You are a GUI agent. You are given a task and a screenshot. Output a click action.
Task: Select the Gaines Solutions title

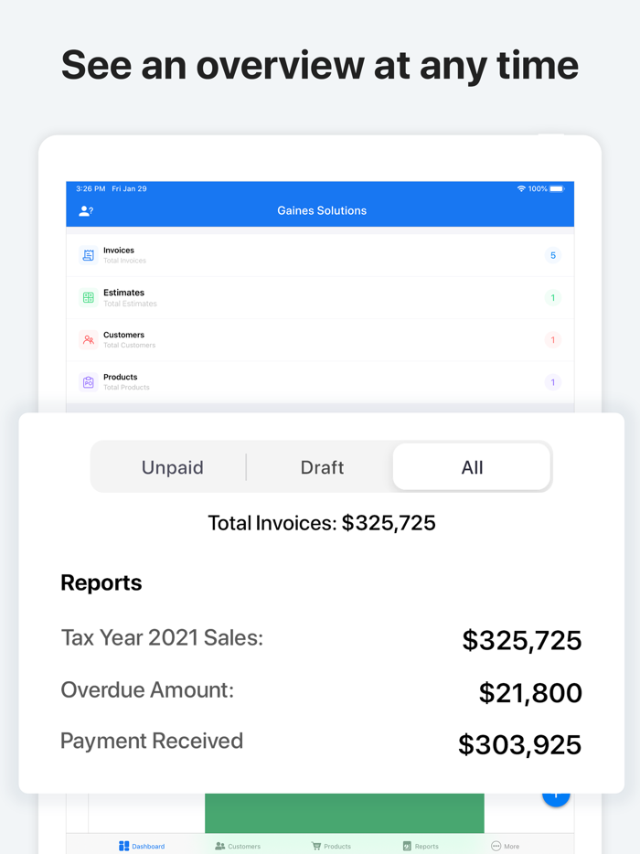[x=322, y=211]
